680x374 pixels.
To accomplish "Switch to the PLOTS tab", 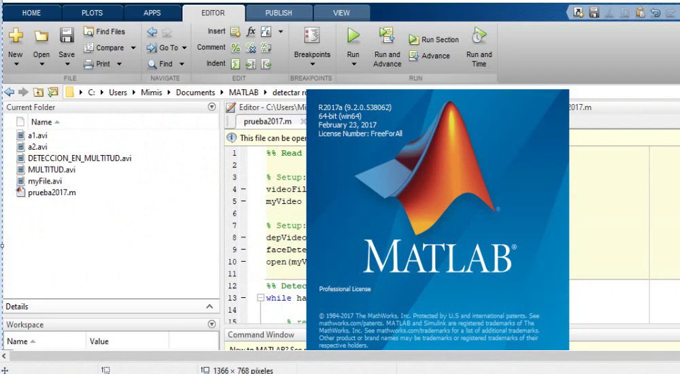I will [92, 13].
